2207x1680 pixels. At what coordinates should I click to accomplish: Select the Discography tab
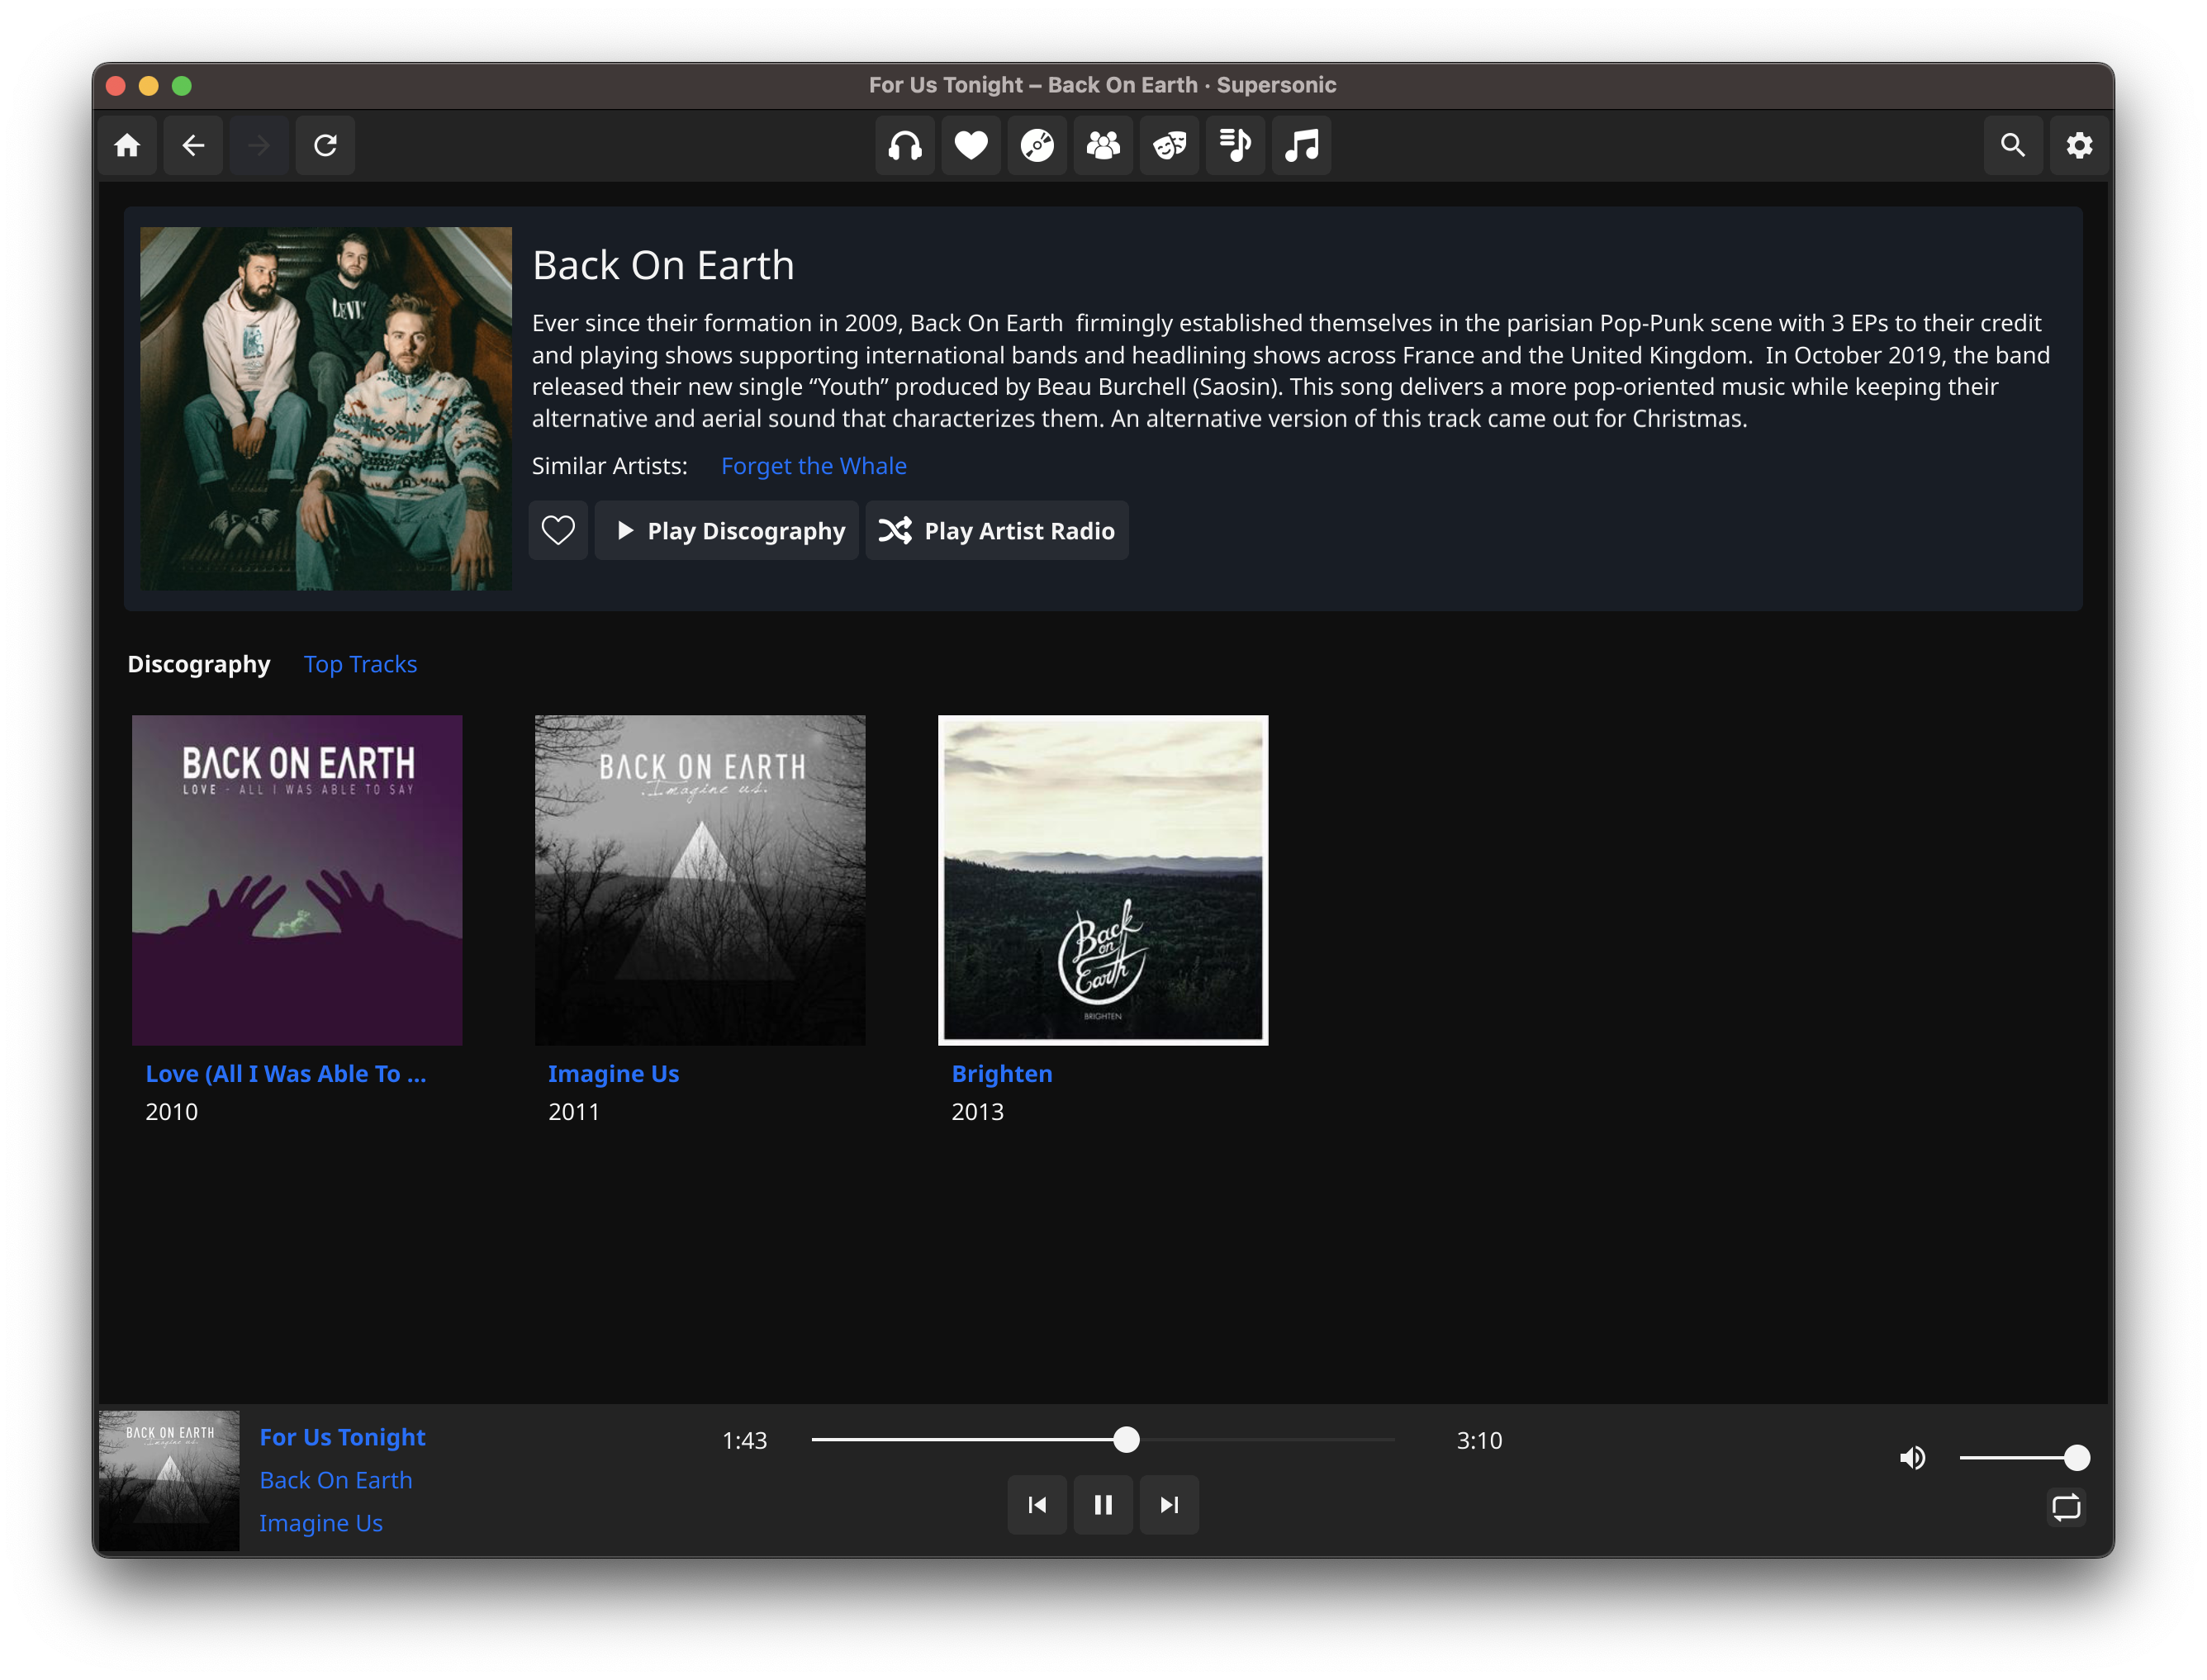(x=199, y=665)
